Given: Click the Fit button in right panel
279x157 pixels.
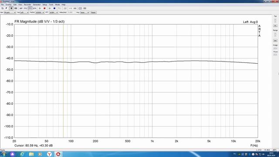Looking at the screenshot, I should point(275,26).
